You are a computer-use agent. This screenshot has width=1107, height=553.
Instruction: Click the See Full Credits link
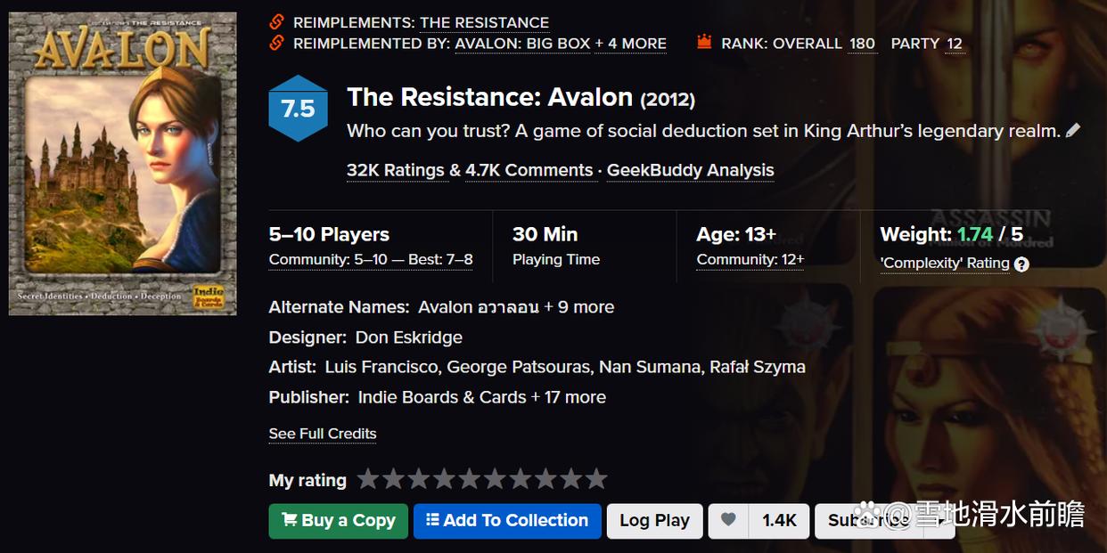click(x=323, y=434)
